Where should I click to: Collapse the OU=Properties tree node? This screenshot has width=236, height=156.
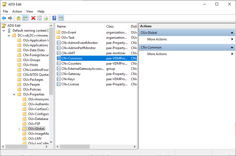coord(14,94)
